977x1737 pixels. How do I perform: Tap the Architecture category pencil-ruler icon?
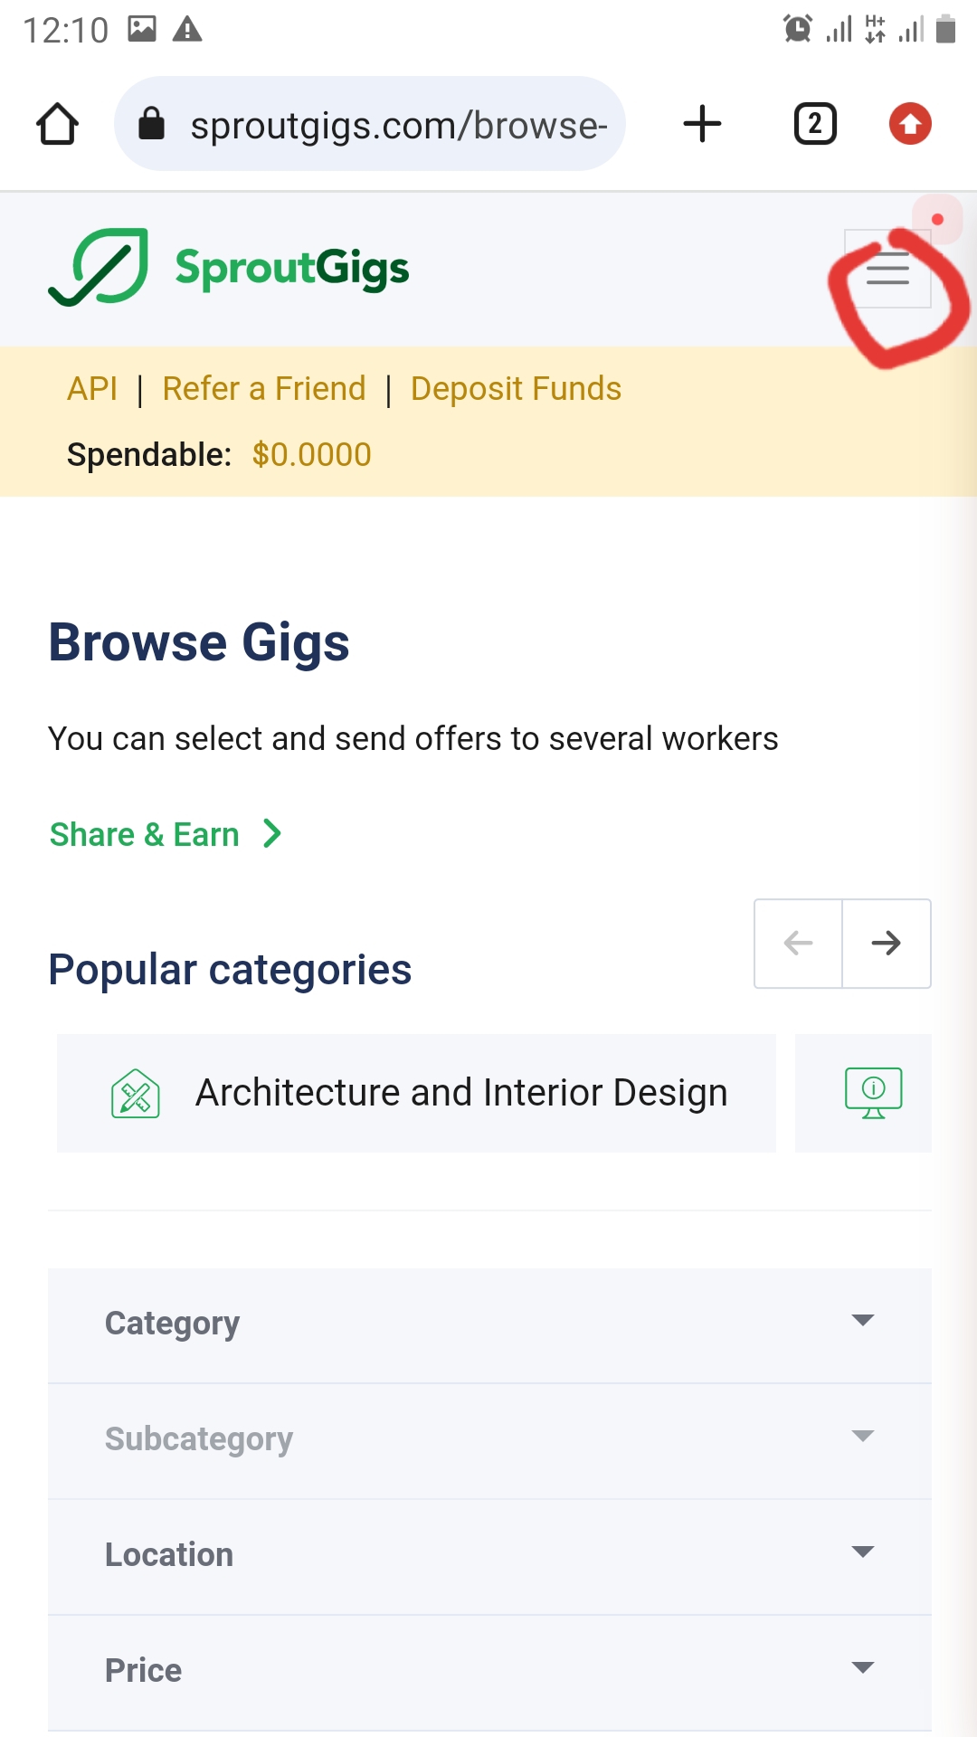[136, 1093]
